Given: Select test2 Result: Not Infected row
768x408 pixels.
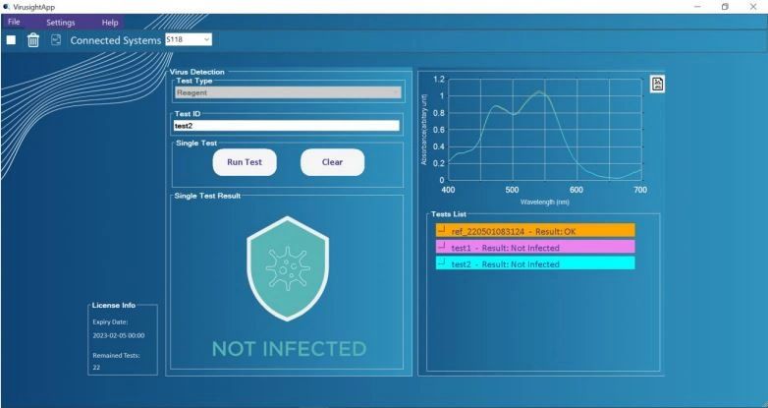Looking at the screenshot, I should [x=535, y=262].
